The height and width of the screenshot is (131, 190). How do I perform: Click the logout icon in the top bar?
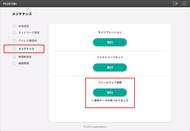pyautogui.click(x=175, y=3)
